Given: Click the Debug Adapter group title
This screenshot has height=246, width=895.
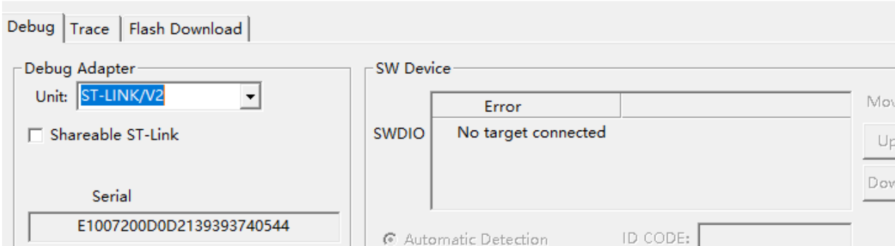Looking at the screenshot, I should point(79,68).
